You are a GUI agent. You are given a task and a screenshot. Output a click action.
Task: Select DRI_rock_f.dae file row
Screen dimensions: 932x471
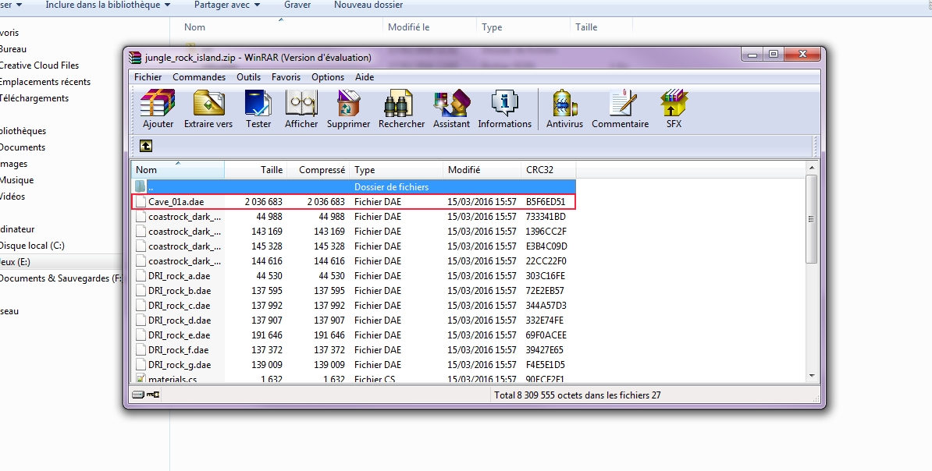pyautogui.click(x=353, y=350)
